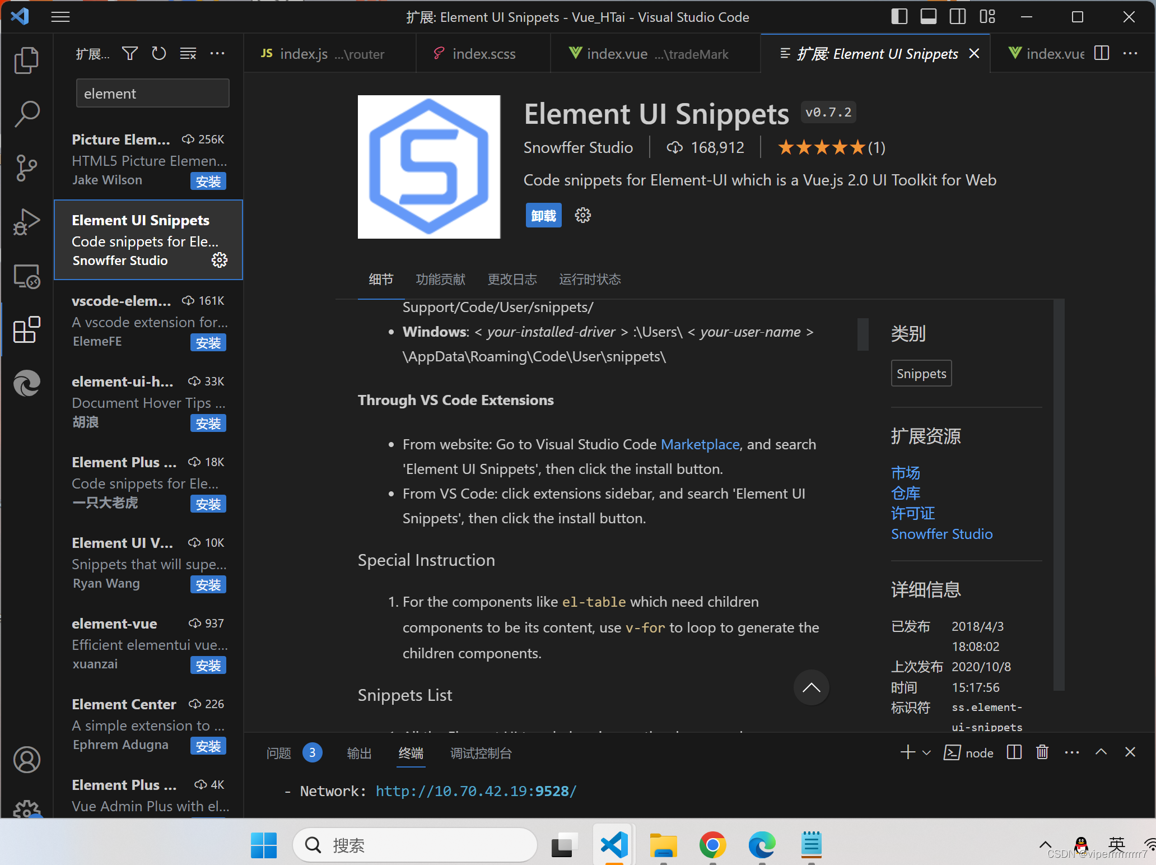Open the 许可证 license link

coord(913,513)
